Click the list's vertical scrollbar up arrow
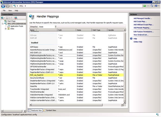 point(125,30)
